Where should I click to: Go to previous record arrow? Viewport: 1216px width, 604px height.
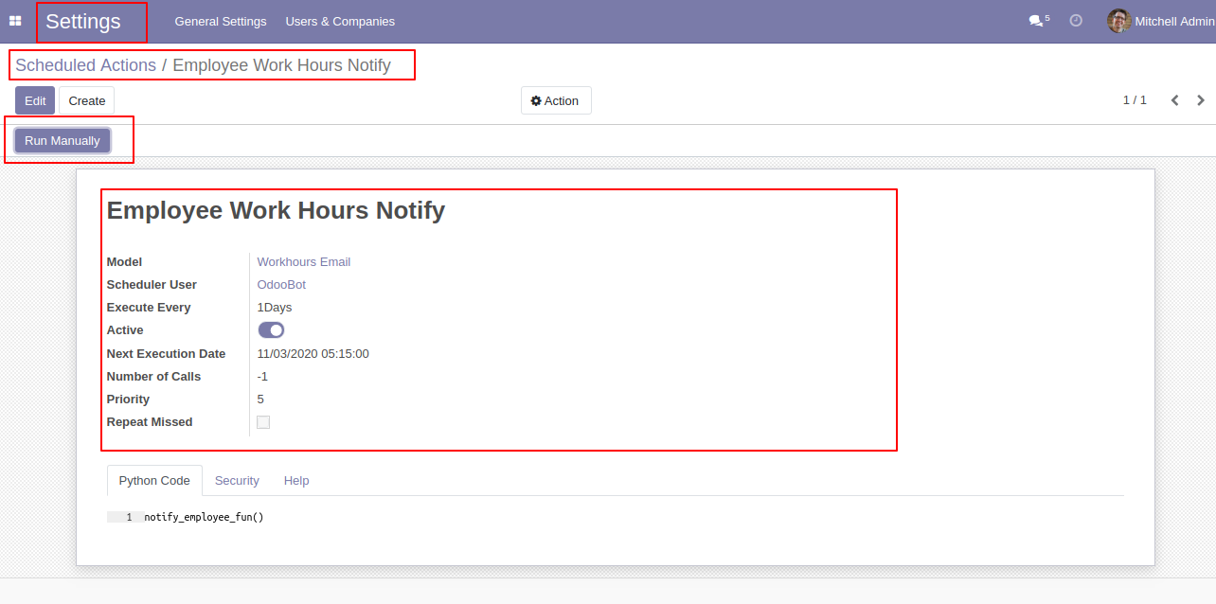point(1174,100)
